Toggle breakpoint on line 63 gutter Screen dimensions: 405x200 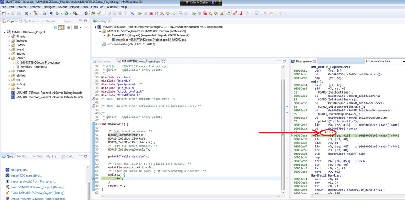94,178
